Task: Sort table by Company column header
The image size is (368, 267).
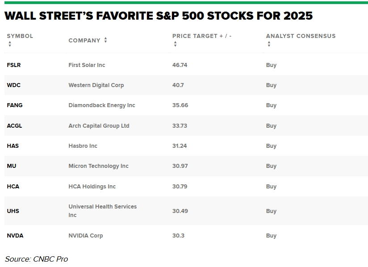Action: click(x=84, y=41)
